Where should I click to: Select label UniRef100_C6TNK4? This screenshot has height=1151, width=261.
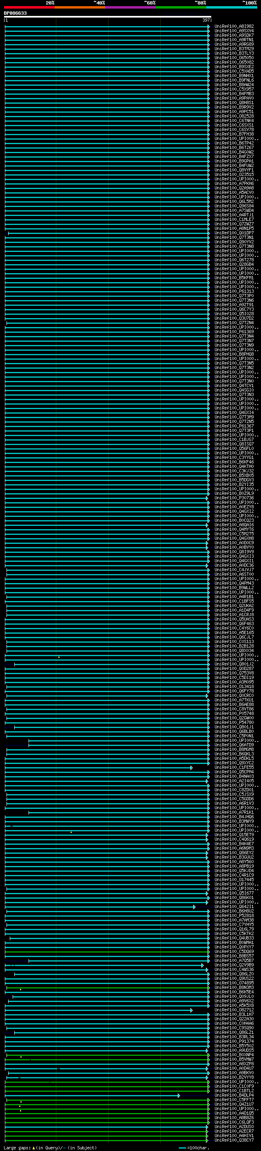click(234, 120)
